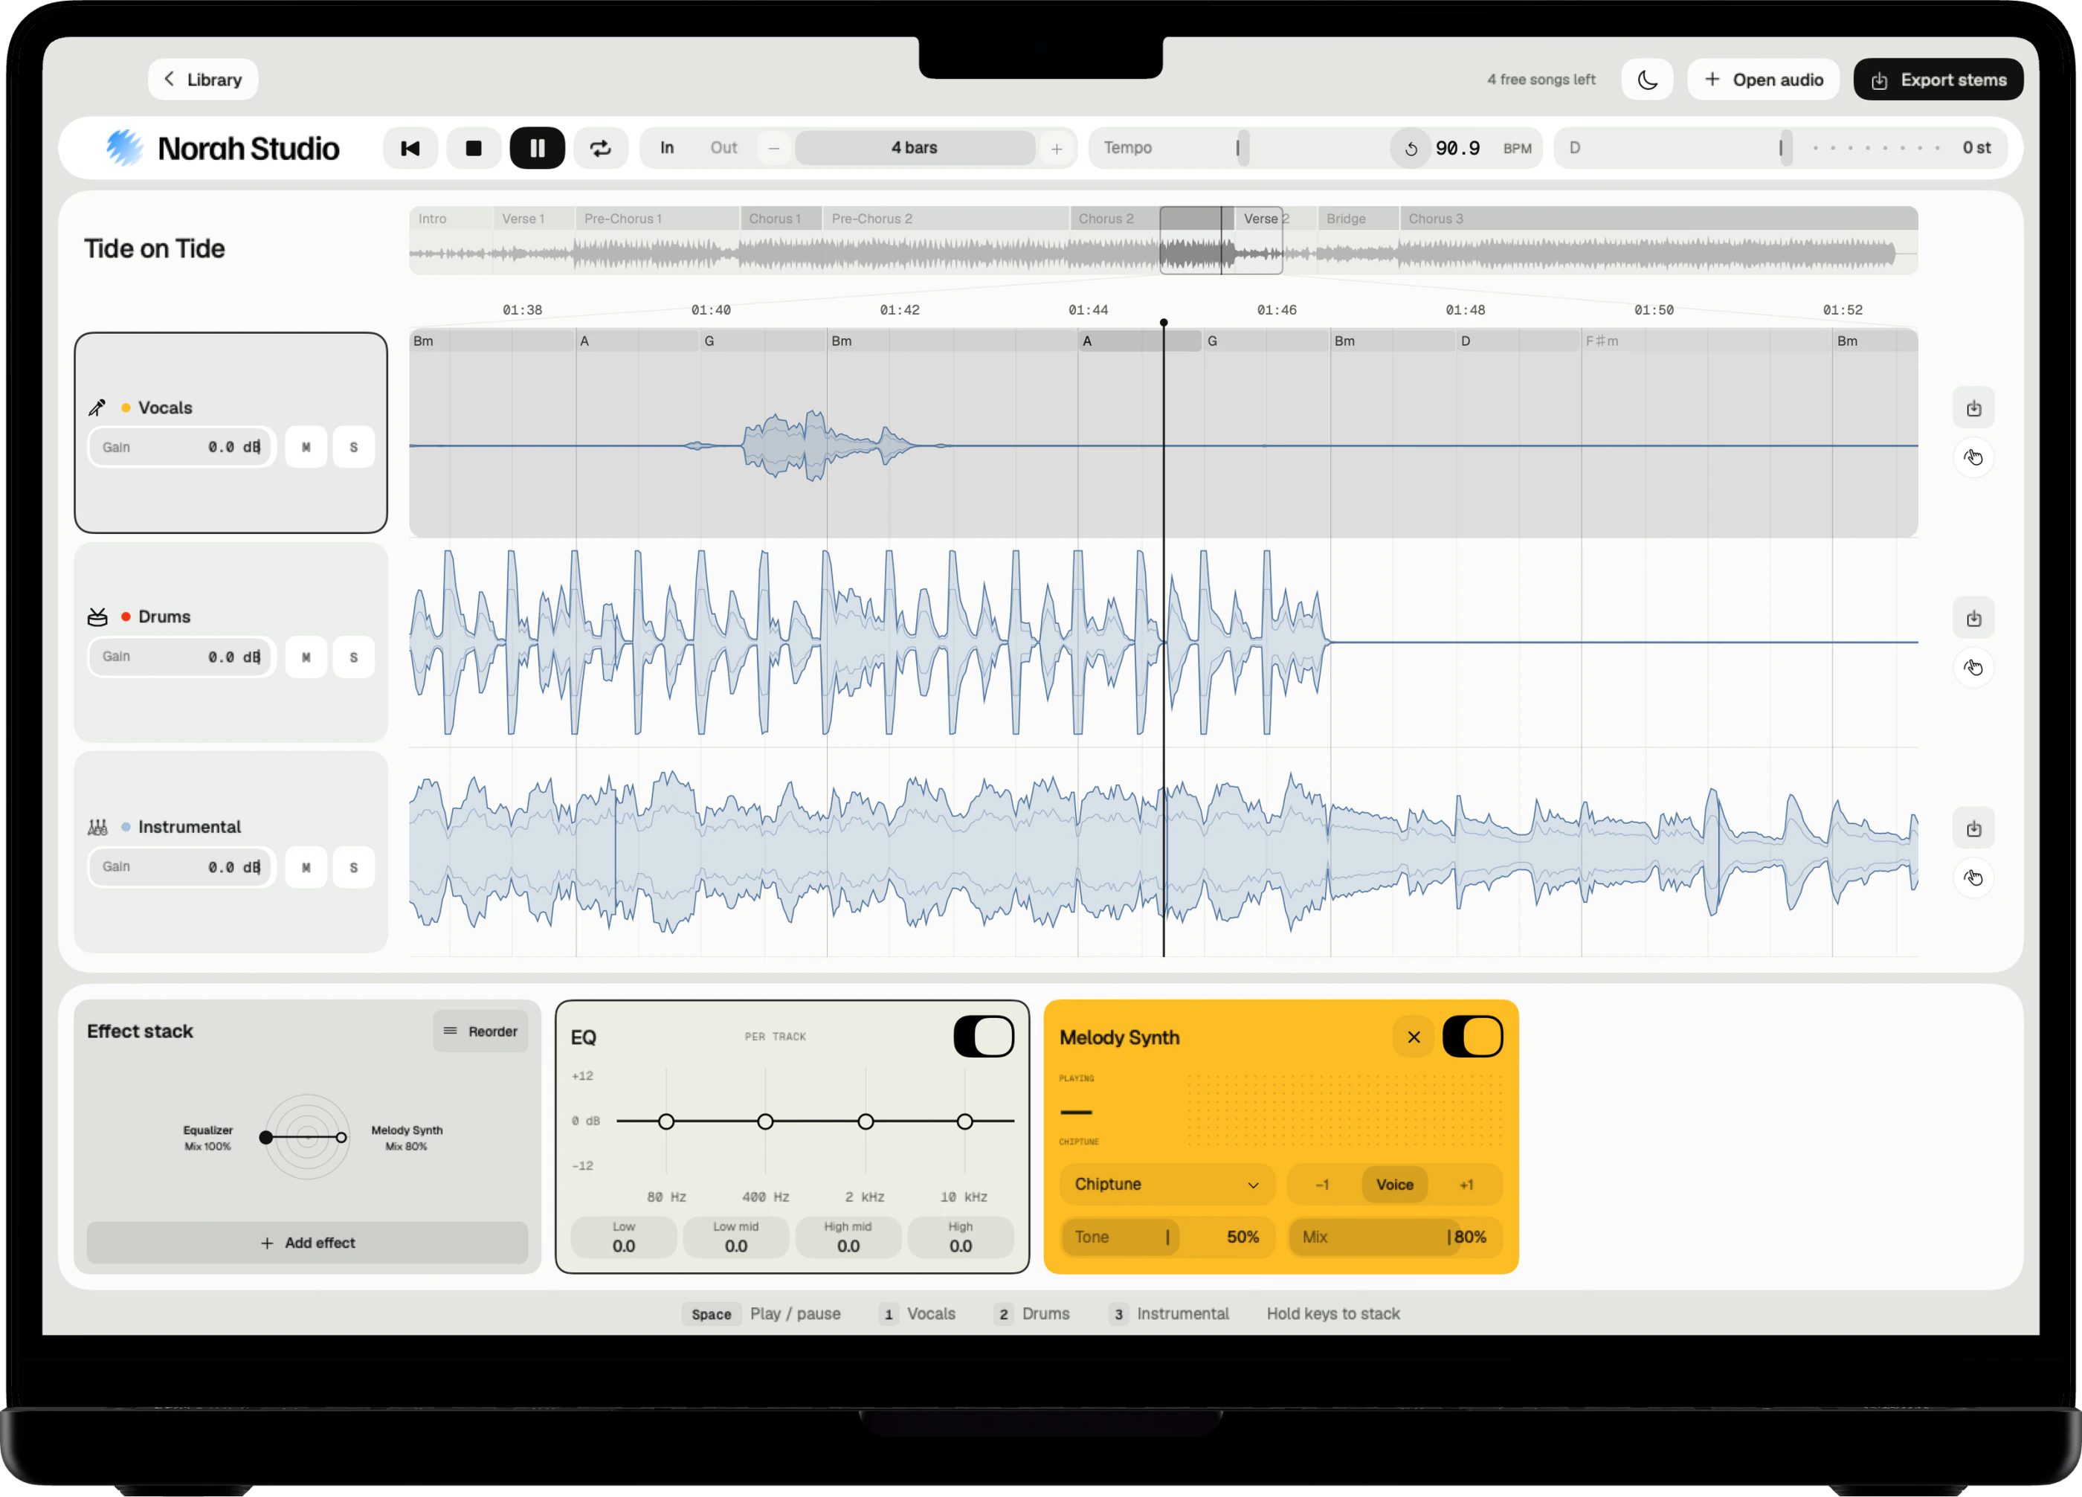The width and height of the screenshot is (2082, 1497).
Task: Remove the Melody Synth effect with X
Action: pos(1414,1037)
